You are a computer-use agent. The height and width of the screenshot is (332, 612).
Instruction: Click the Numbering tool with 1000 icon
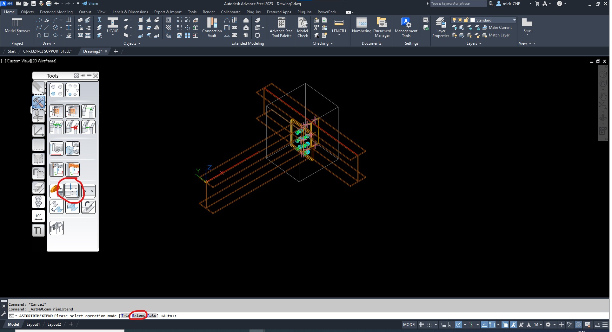coord(362,27)
